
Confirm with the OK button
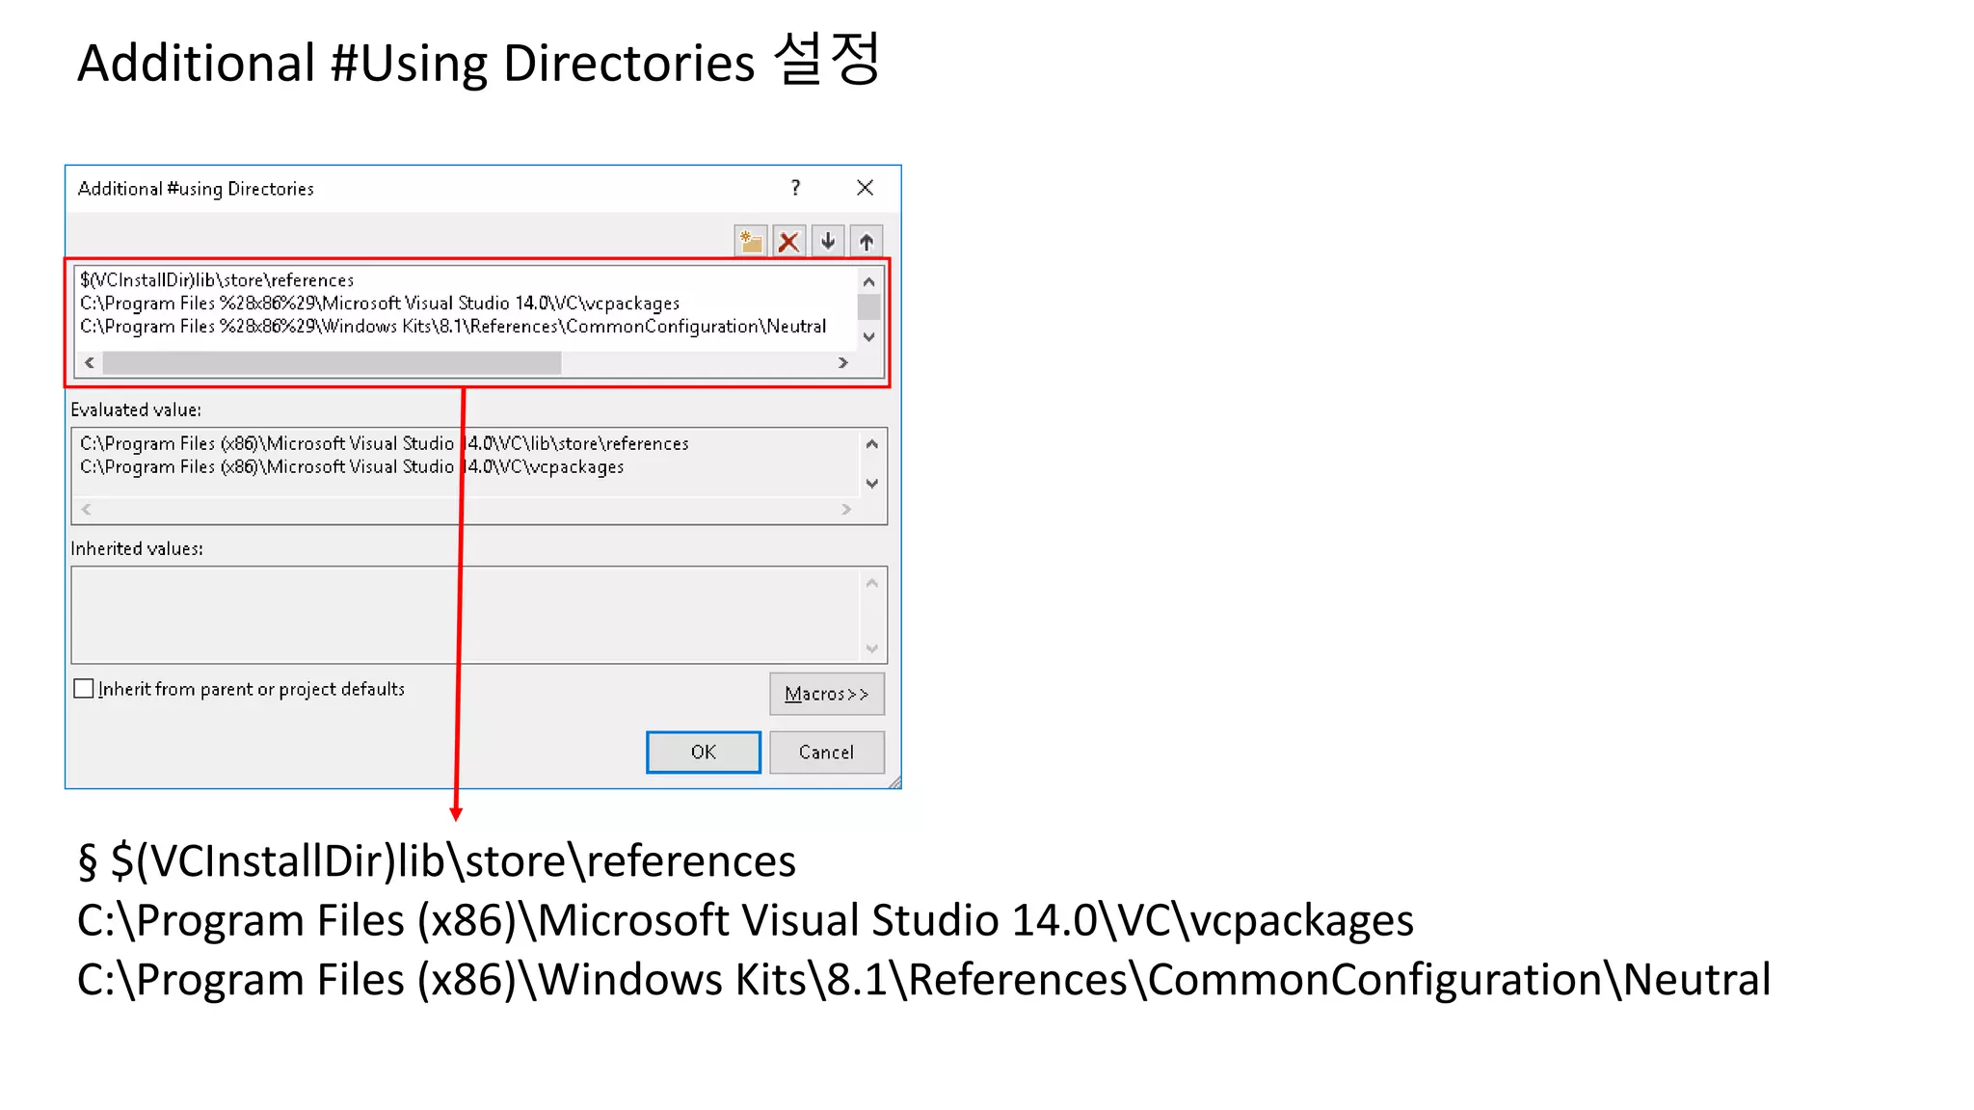coord(704,753)
